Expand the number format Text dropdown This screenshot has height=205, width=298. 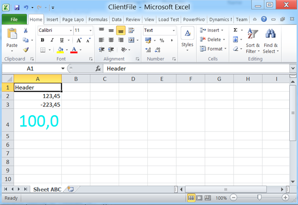point(174,31)
